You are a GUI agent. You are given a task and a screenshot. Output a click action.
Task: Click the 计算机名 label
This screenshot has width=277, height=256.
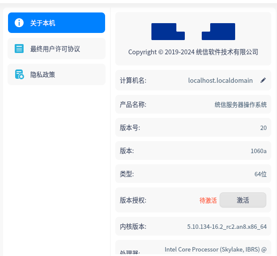133,81
